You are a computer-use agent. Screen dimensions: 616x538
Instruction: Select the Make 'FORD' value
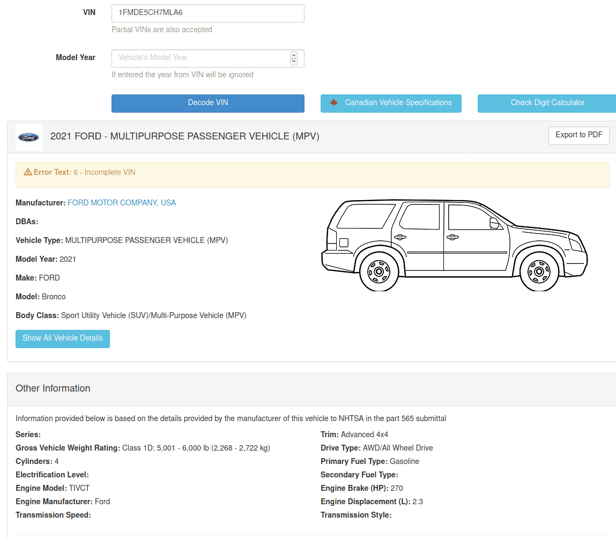point(49,278)
